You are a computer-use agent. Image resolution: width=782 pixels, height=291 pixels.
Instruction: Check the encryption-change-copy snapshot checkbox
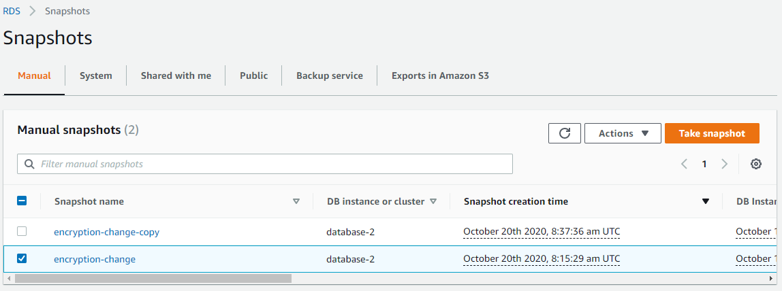pyautogui.click(x=22, y=231)
